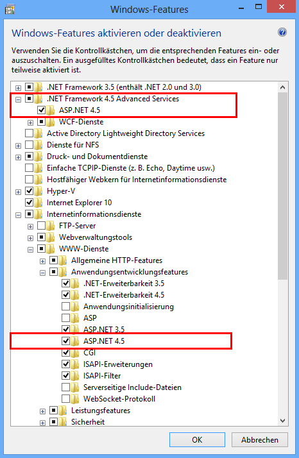Uncheck .NET-Erweiterbarkeit 3.5 checkbox
The width and height of the screenshot is (299, 458).
[65, 284]
